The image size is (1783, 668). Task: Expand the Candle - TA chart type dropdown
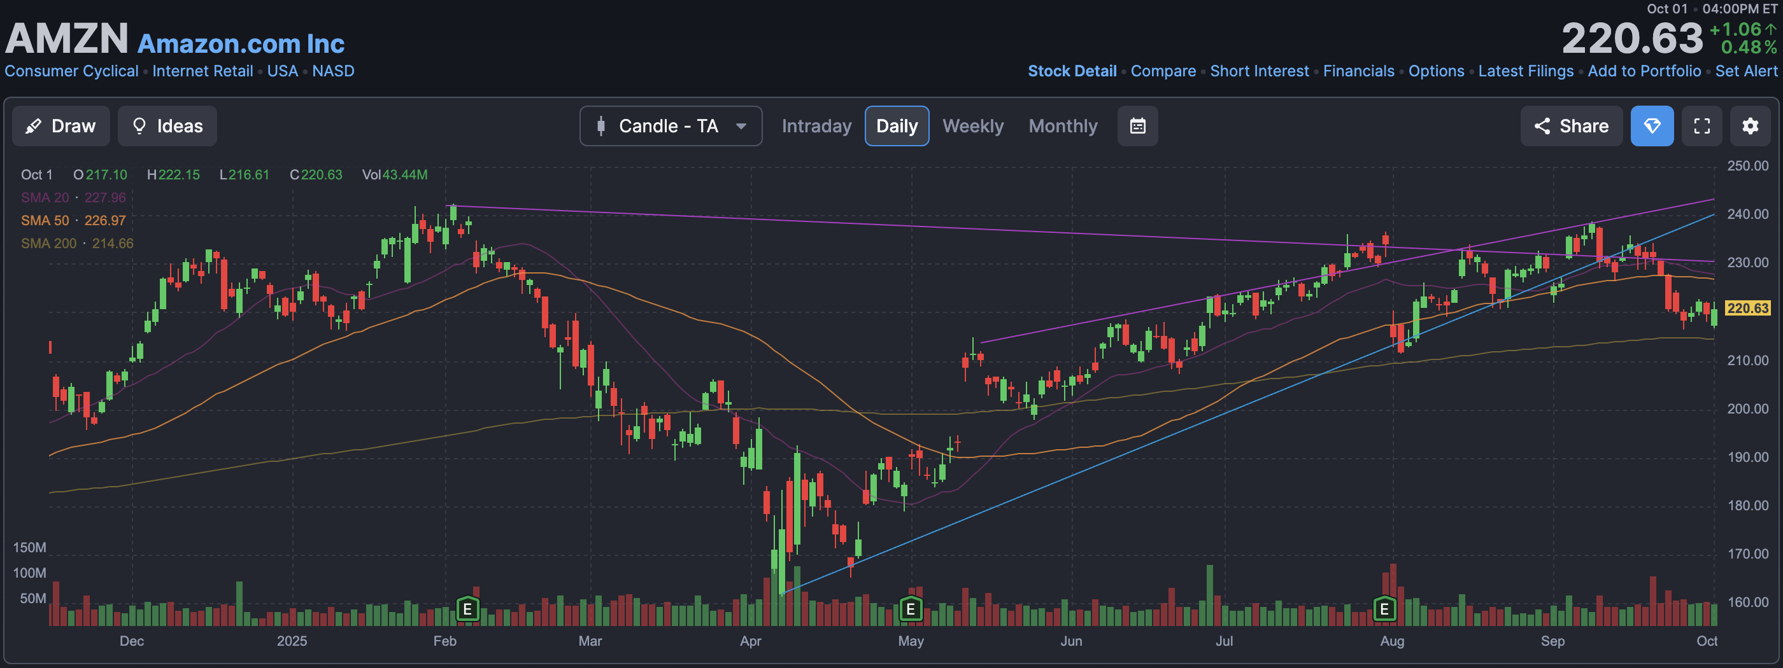(671, 126)
